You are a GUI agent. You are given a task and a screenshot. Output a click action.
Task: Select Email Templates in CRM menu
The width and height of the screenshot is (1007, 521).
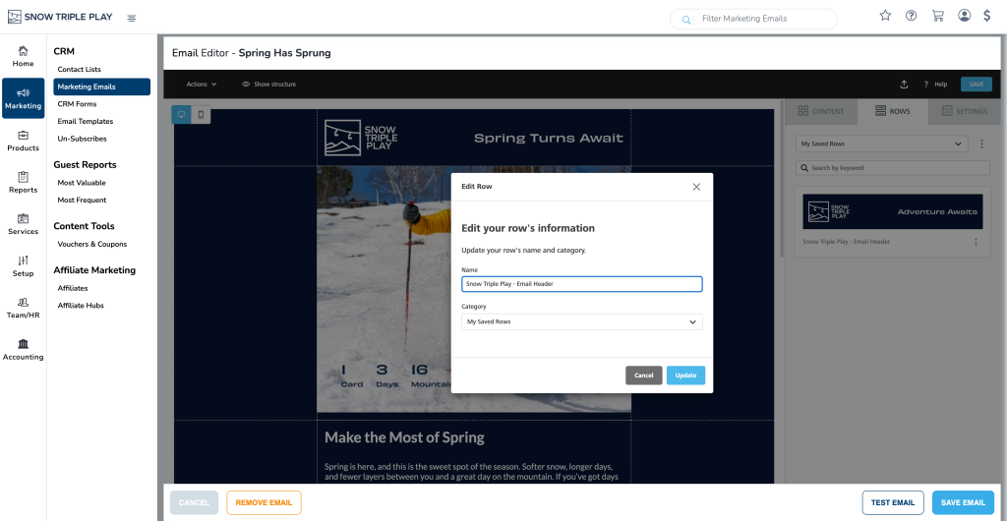[x=86, y=121]
